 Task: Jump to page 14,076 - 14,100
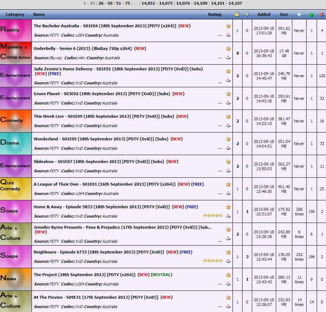(192, 3)
